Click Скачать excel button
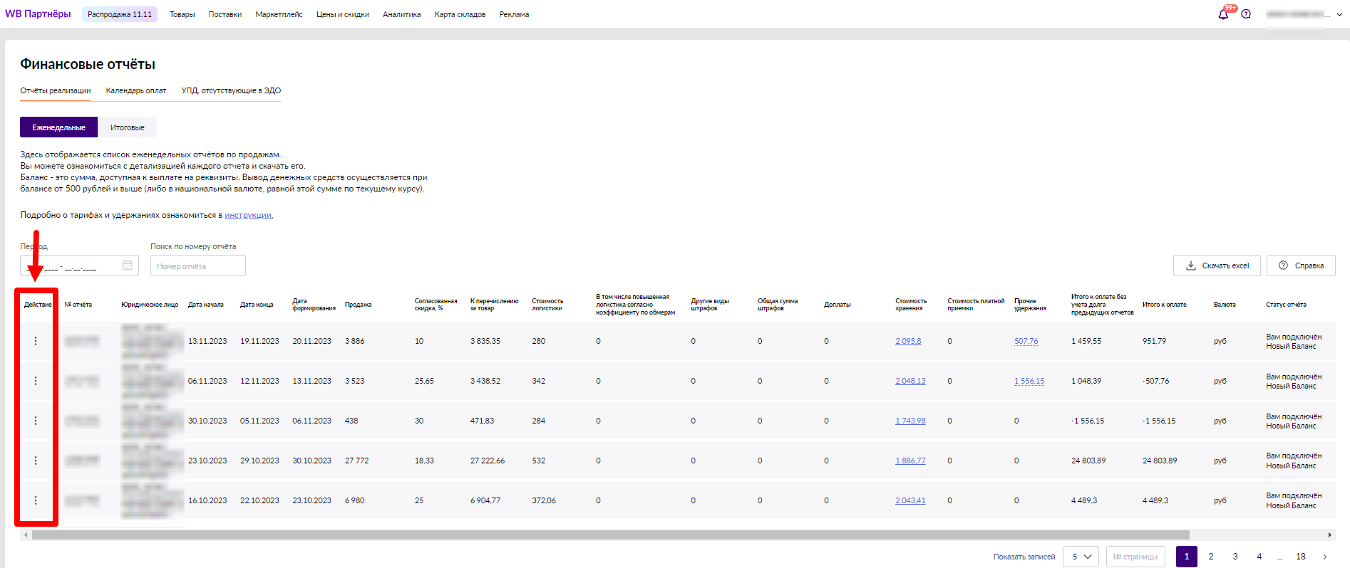Screen dimensions: 1350x568 (1217, 265)
